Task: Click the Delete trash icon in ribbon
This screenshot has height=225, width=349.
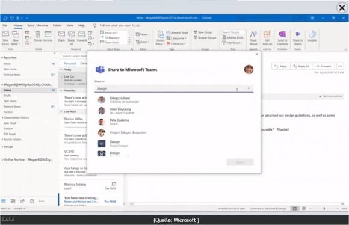Action: (38, 37)
